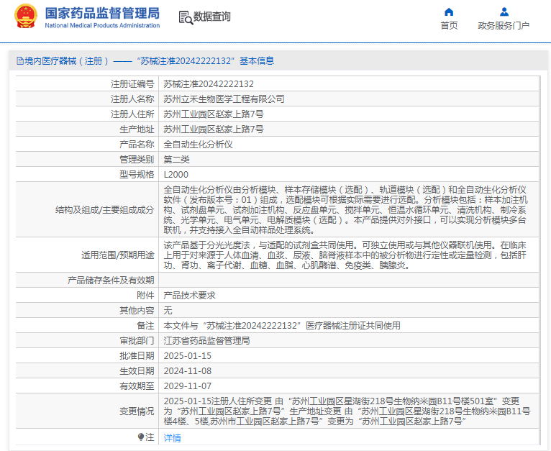551x451 pixels.
Task: Click the 结构及组成 description text
Action: pyautogui.click(x=345, y=210)
